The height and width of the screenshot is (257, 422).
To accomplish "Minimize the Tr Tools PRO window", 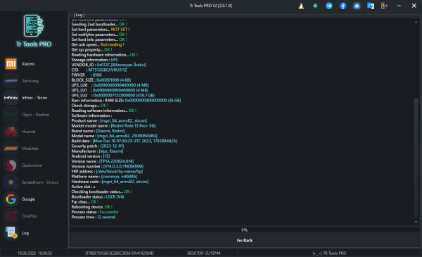I will [399, 6].
